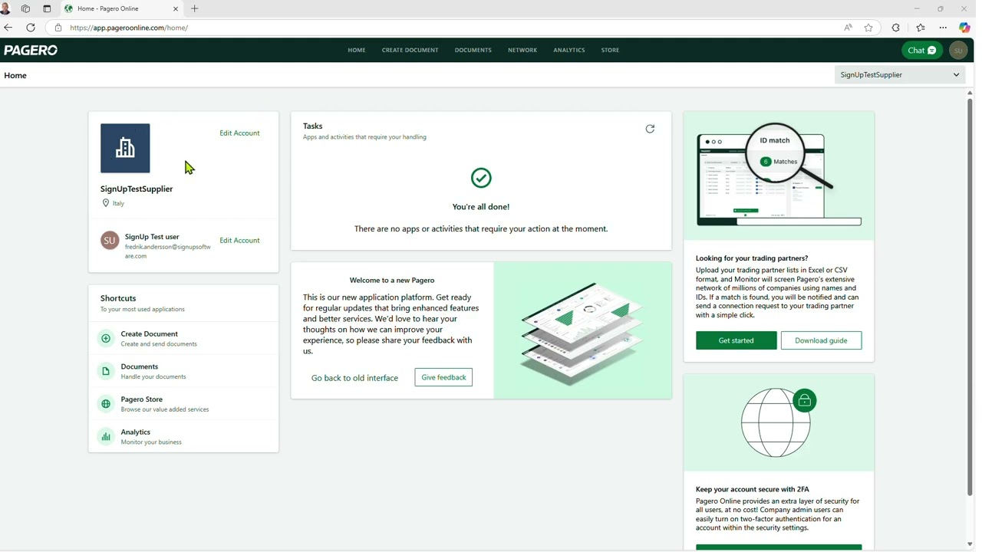This screenshot has height=552, width=982.
Task: Click the Documents shortcut file icon
Action: coord(106,371)
